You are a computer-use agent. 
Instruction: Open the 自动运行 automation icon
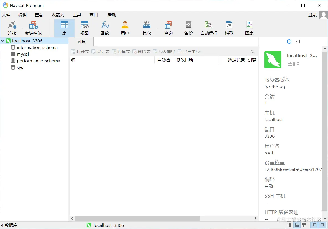209,28
